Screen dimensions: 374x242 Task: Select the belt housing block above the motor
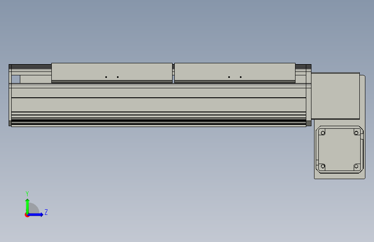tap(335, 96)
